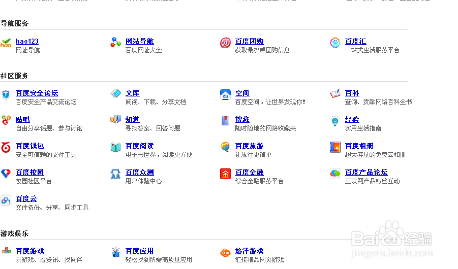Go to the 百度旅游 link
Viewport: 458px width, 269px height.
pos(249,146)
